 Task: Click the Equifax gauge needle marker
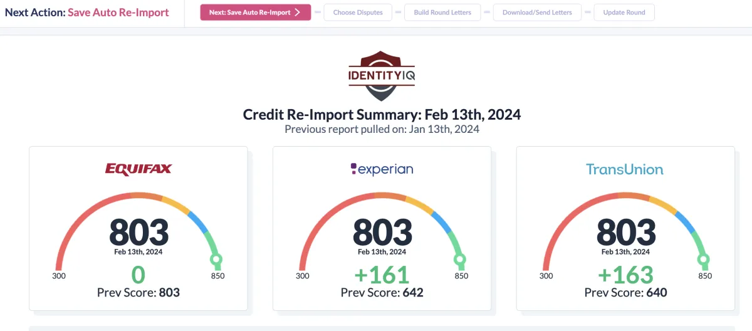pos(216,259)
